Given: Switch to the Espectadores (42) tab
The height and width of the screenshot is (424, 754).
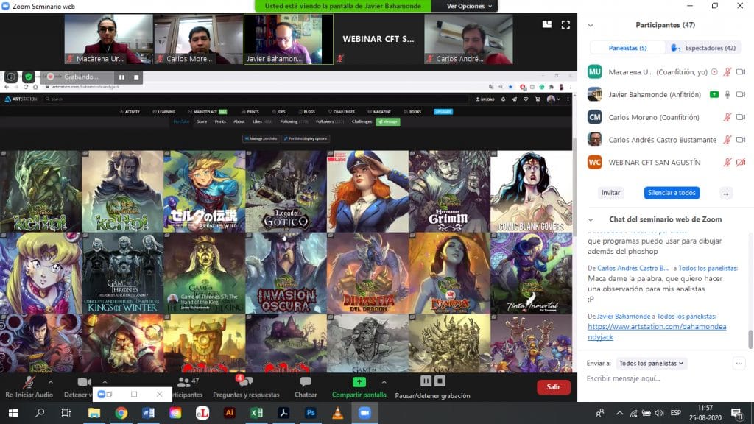Looking at the screenshot, I should tap(704, 48).
